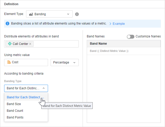The width and height of the screenshot is (165, 127).
Task: Select Band for Each Distinct option
Action: pos(24,97)
